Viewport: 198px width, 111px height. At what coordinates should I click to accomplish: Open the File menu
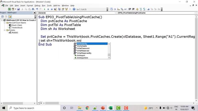coord(6,6)
